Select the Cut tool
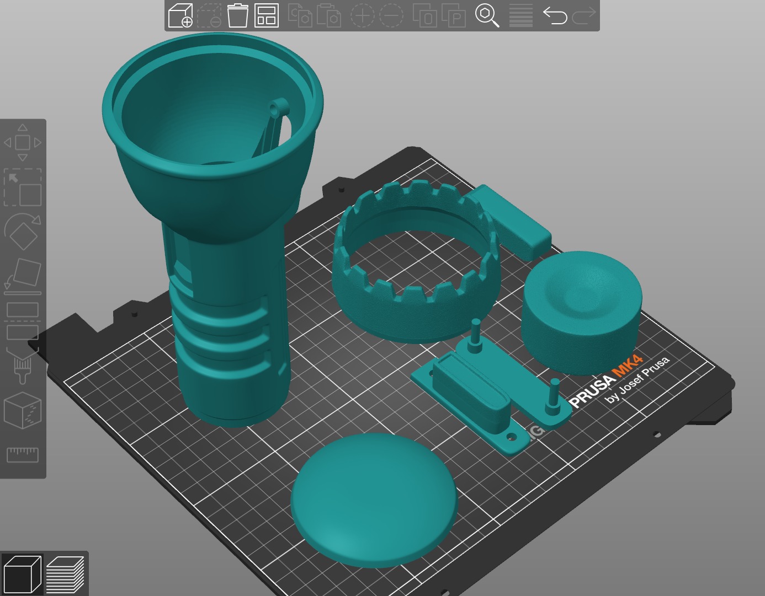This screenshot has height=596, width=765. pos(23,321)
